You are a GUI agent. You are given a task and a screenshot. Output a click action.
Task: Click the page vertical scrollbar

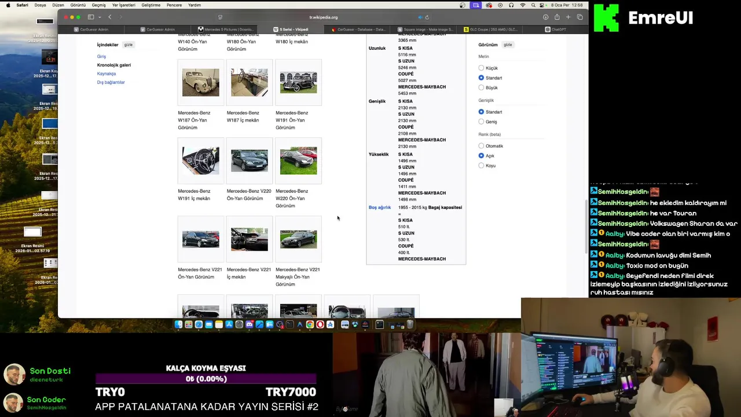click(x=586, y=226)
